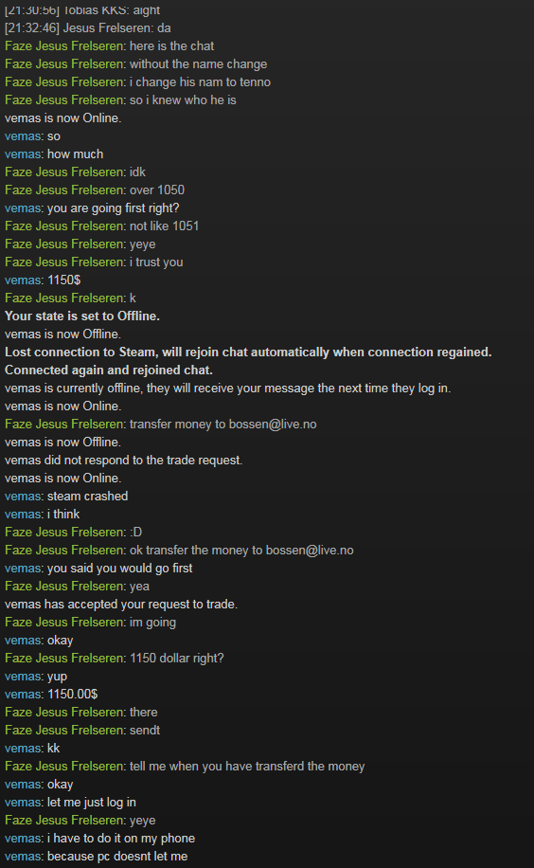Viewport: 534px width, 868px height.
Task: Click the "Lost connection to Steam" status message
Action: click(248, 353)
